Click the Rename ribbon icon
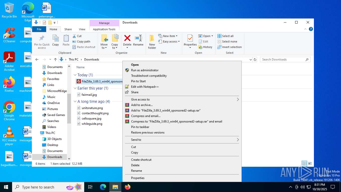Screen dimensions: 341x192 (x=138, y=40)
